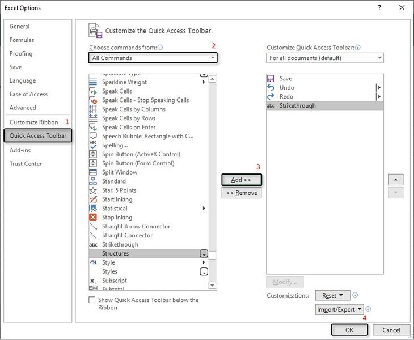Screen dimensions: 414x340
Task: Click the info icon beside Choose commands from
Action: 160,48
